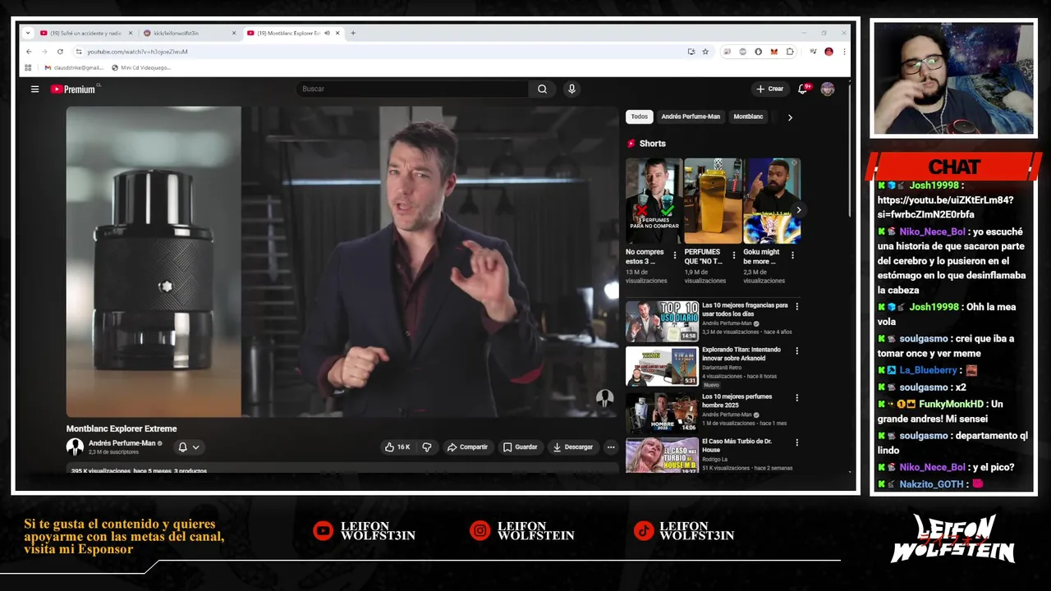Reload the current page
Screen dimensions: 1051x591
pos(62,52)
